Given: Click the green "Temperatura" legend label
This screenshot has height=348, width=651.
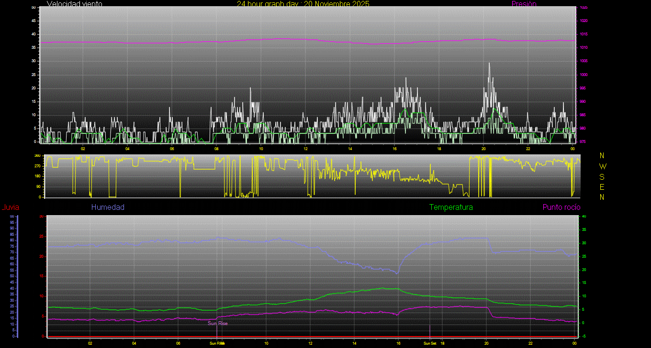Looking at the screenshot, I should pyautogui.click(x=451, y=207).
